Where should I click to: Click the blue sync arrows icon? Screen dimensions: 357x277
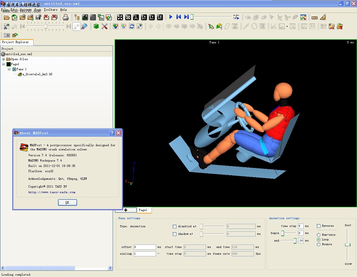tap(132, 26)
